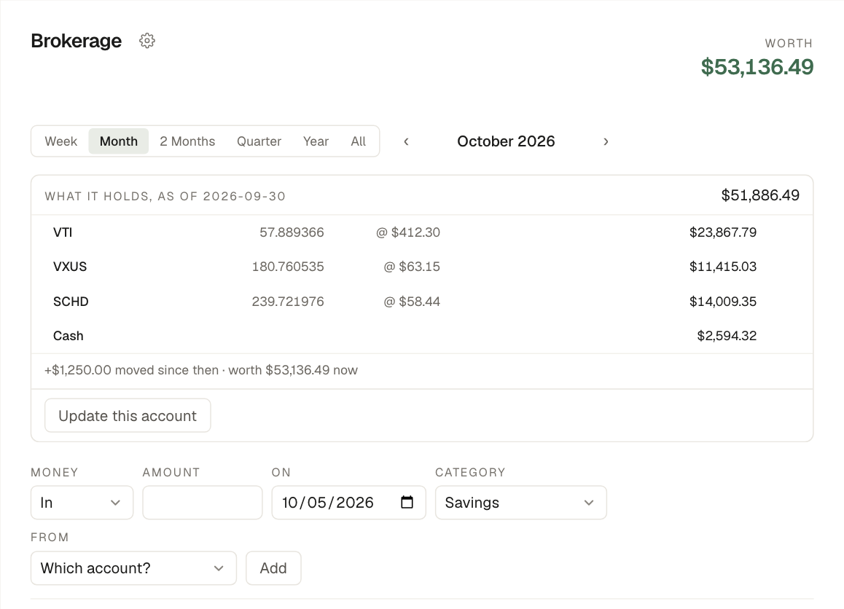Go to next month arrow

(606, 141)
